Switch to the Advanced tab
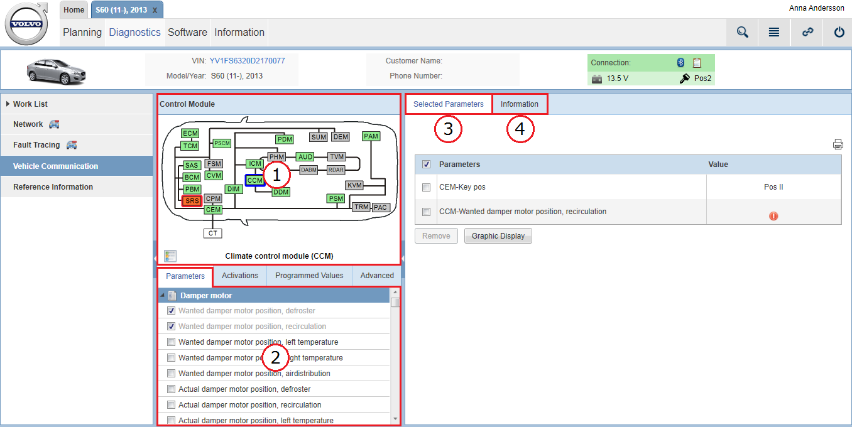Screen dimensions: 852x427 pyautogui.click(x=377, y=276)
